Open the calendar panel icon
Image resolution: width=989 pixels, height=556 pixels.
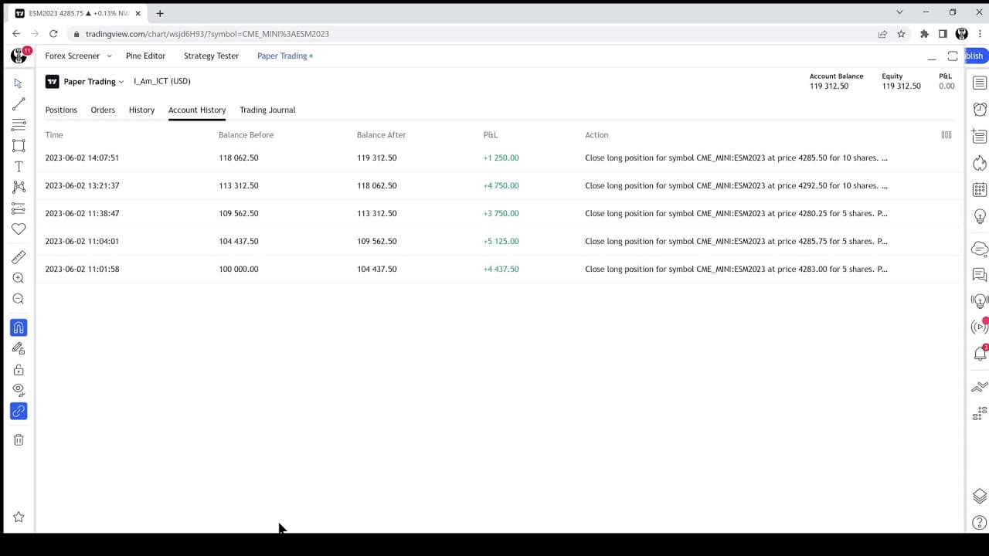tap(980, 189)
